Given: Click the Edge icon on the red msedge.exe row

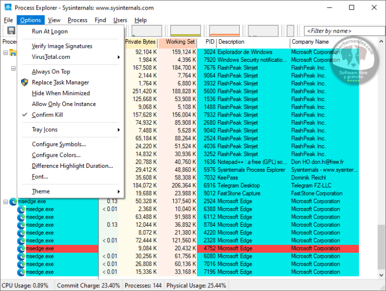Looking at the screenshot, I should pos(21,248).
